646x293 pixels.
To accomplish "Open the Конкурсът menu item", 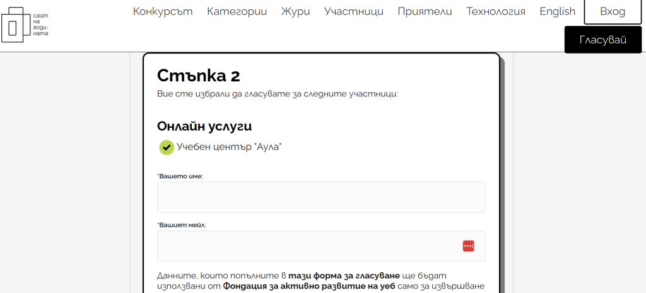I will 163,11.
